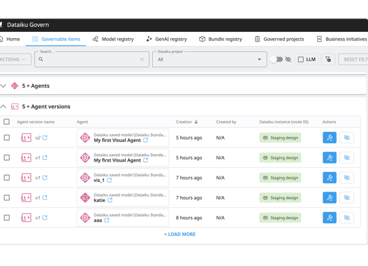
Task: Click the govern gavel button for v2 row
Action: [x=329, y=138]
